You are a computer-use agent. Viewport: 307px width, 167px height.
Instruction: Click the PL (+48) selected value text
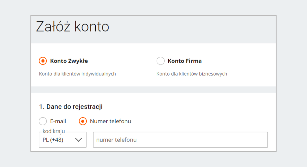[x=53, y=140]
